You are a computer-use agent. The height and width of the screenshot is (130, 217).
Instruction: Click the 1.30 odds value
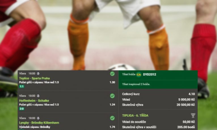112,82
